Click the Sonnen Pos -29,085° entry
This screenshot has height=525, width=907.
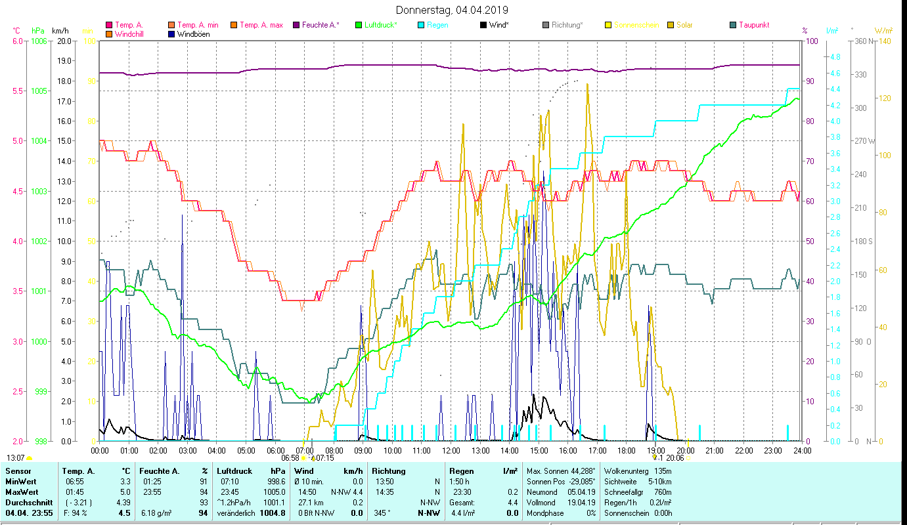click(561, 481)
